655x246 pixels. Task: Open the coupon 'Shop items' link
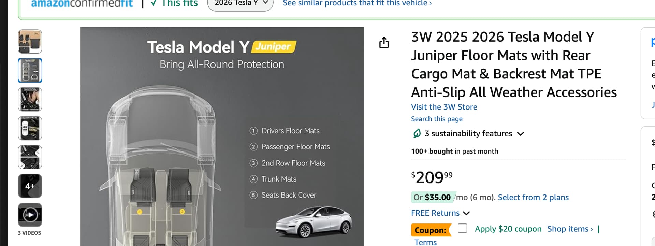click(x=570, y=229)
